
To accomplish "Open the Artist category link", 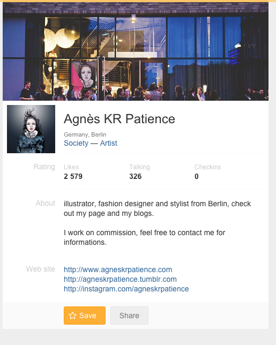I will click(x=108, y=143).
